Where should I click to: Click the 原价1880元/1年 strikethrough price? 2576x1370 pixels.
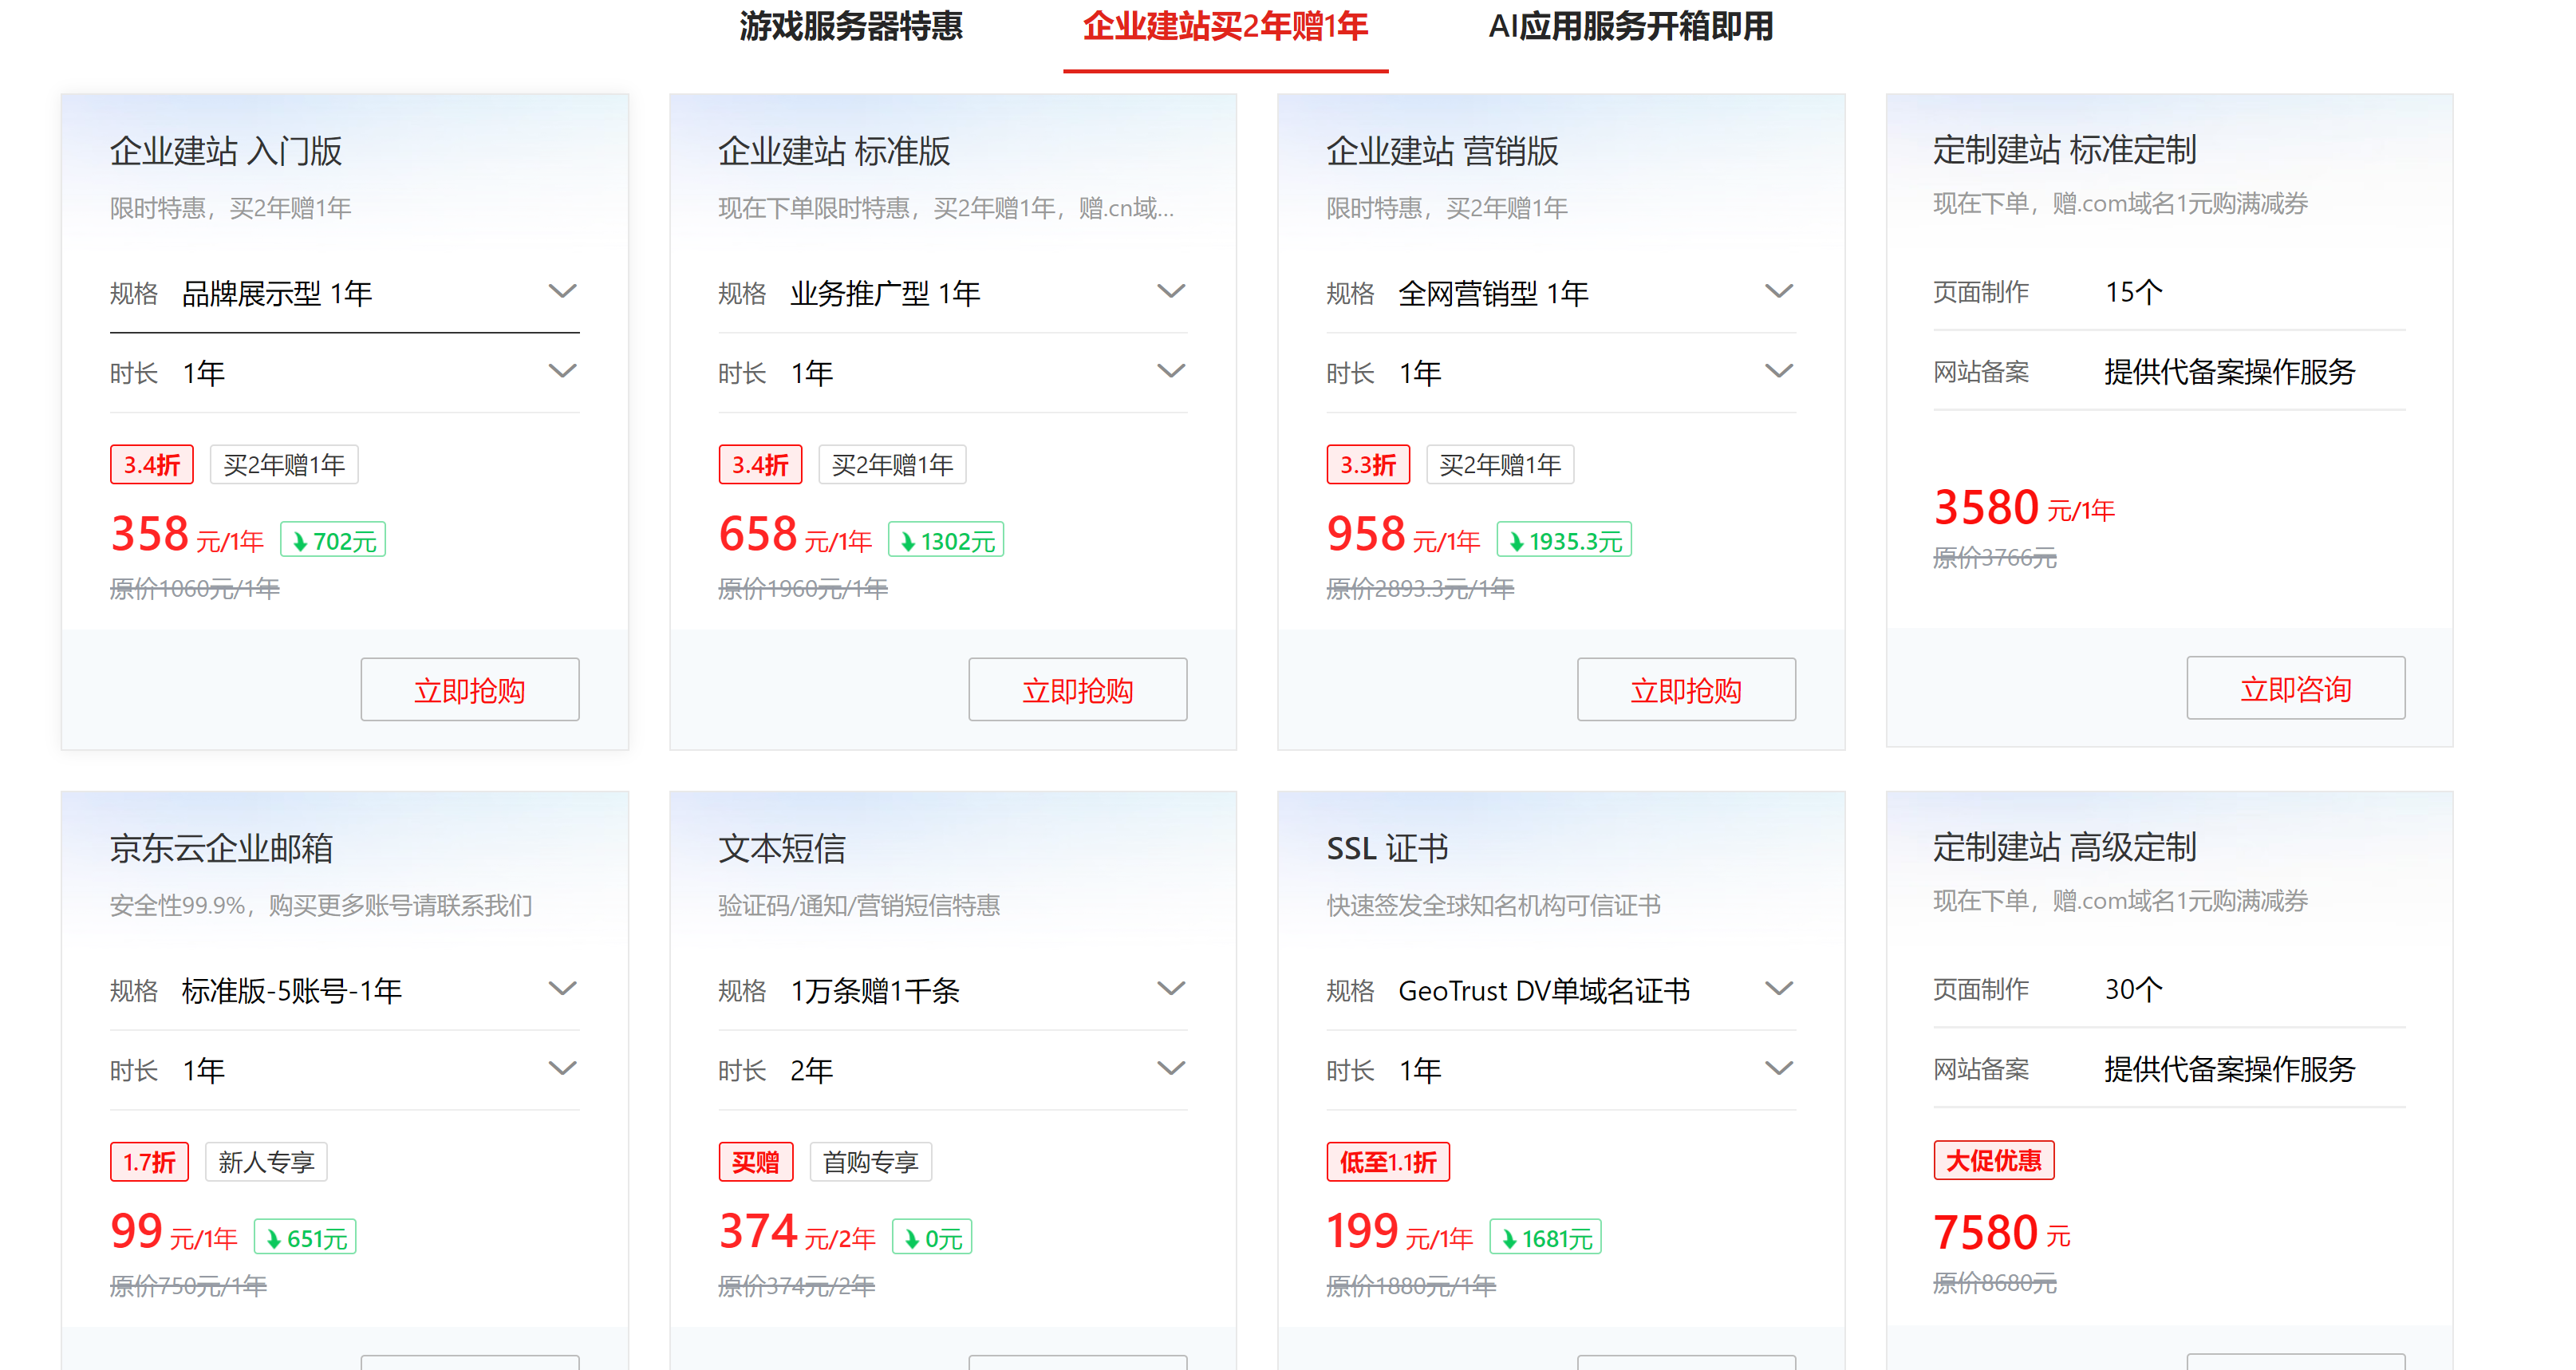point(1411,1286)
